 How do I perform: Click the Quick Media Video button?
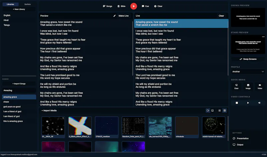pos(260,87)
